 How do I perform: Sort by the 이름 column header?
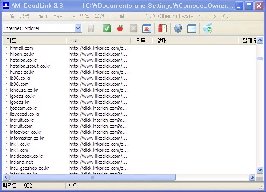click(34, 41)
